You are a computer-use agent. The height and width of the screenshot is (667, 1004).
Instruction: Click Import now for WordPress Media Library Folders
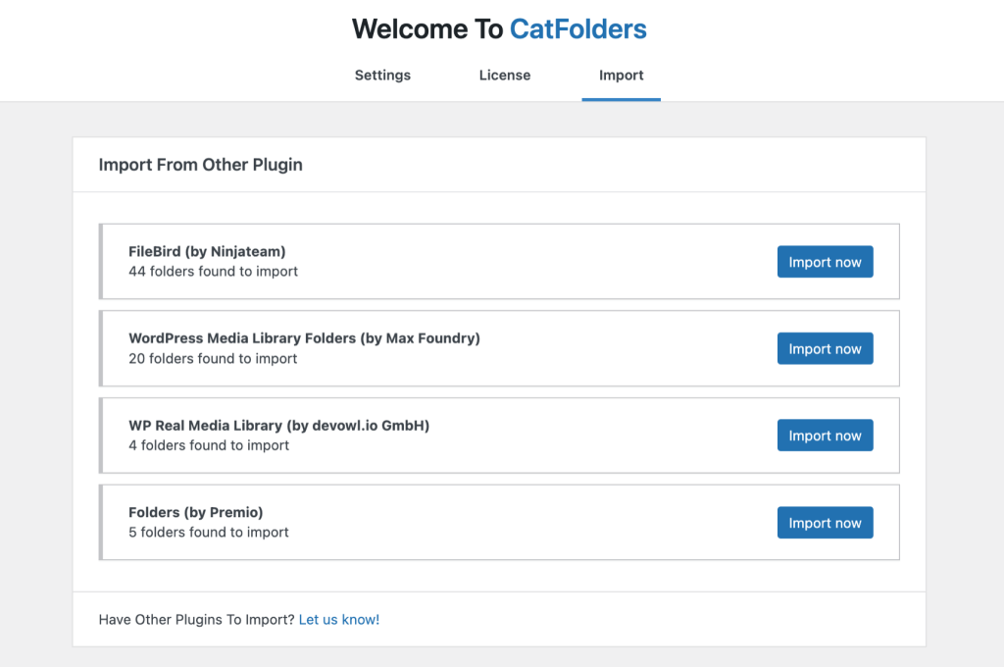pos(825,348)
